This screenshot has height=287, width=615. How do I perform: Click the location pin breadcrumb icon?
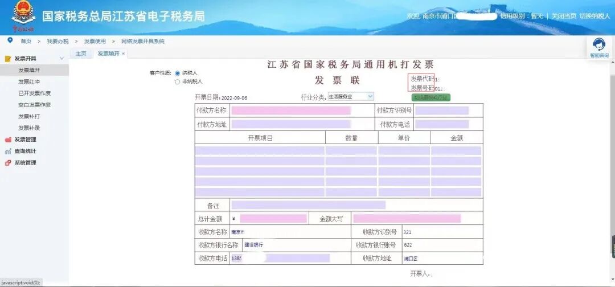coord(10,40)
